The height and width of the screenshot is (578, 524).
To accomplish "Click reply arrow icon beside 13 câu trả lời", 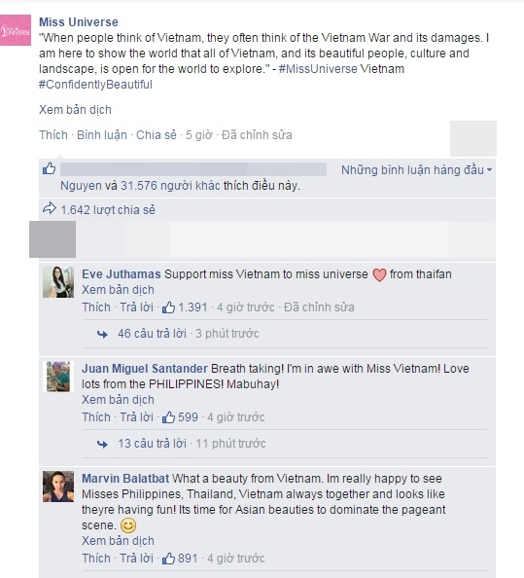I will [x=102, y=444].
